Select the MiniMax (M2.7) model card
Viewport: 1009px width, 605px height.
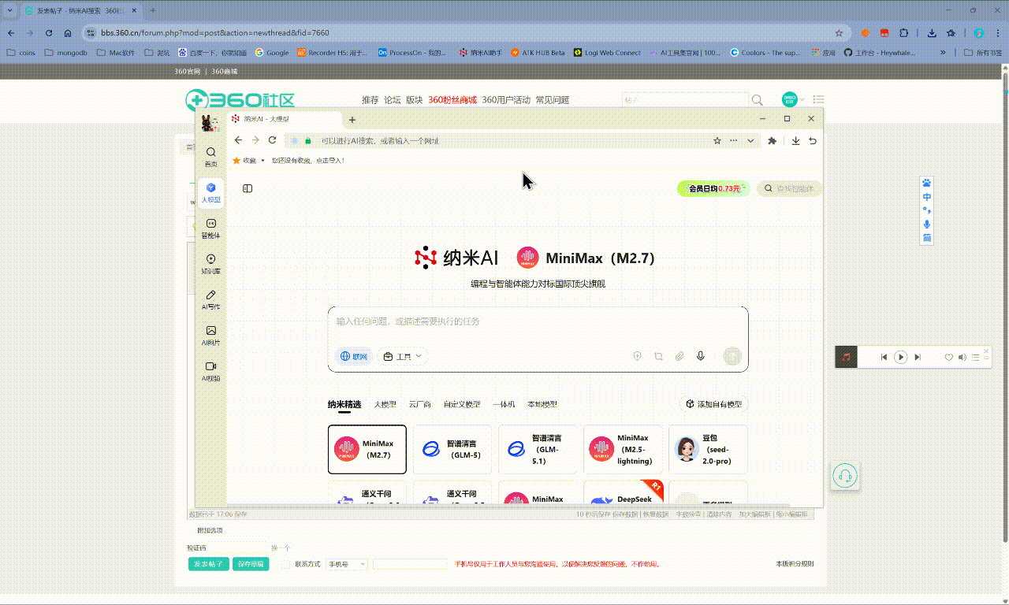click(x=367, y=450)
